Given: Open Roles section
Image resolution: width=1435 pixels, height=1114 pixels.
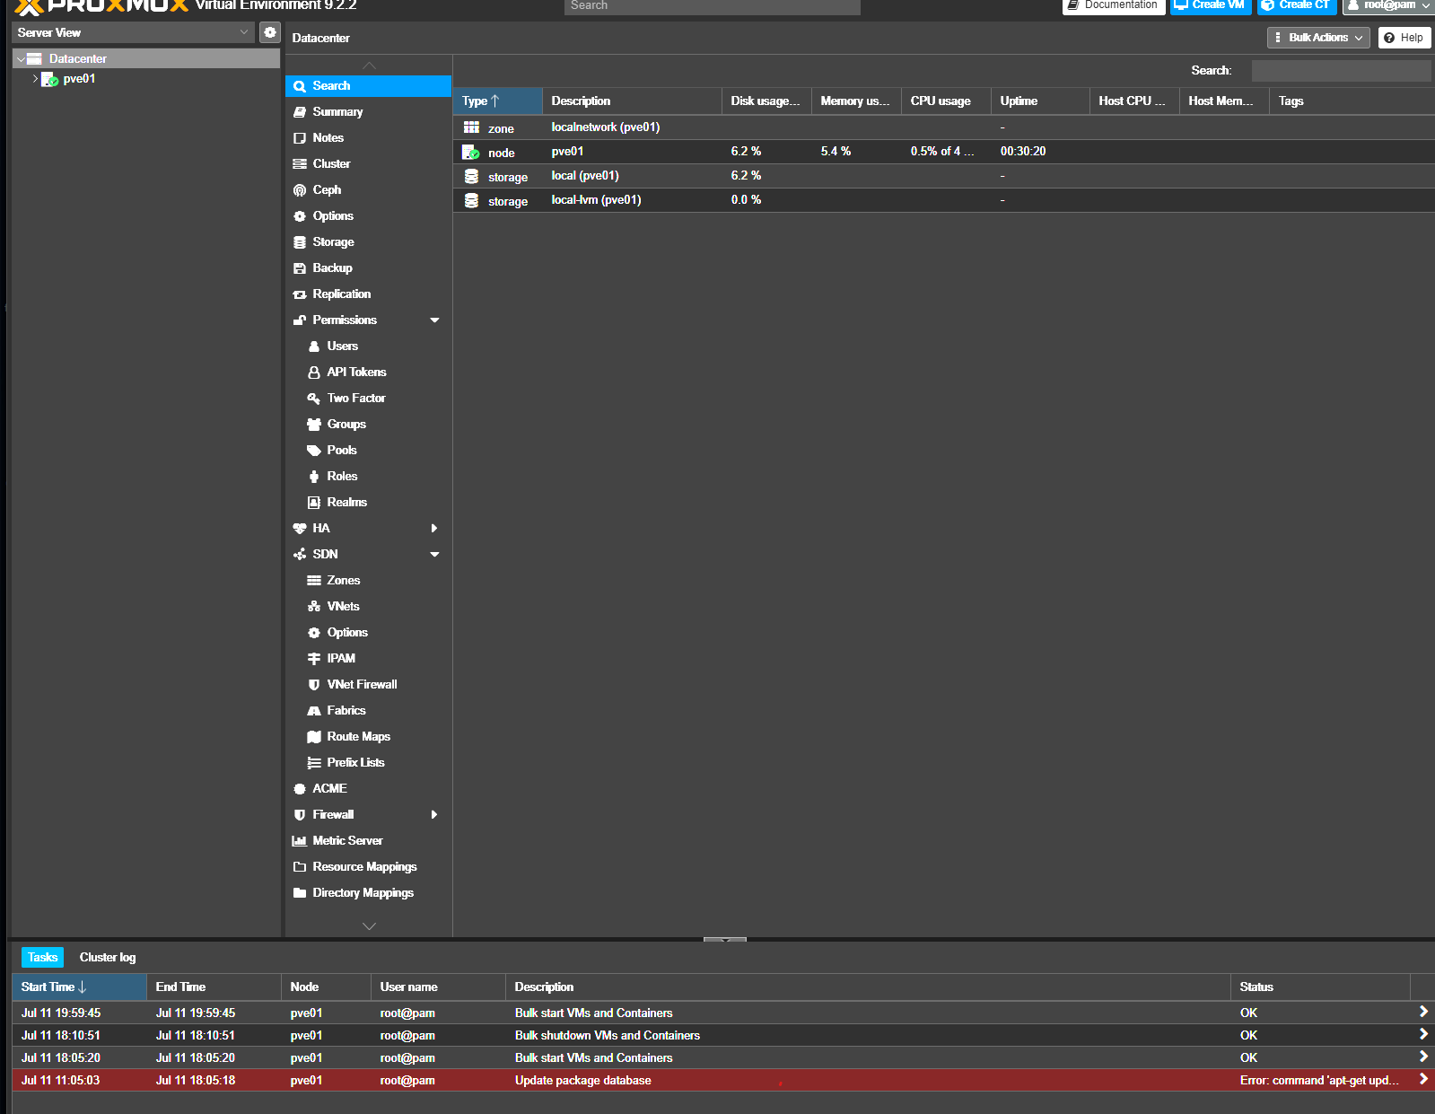Looking at the screenshot, I should (368, 476).
